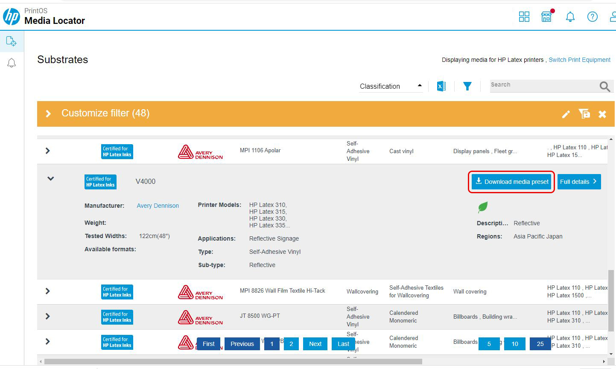The width and height of the screenshot is (616, 369).
Task: Expand the JT 8500 WG-PT row
Action: 48,316
